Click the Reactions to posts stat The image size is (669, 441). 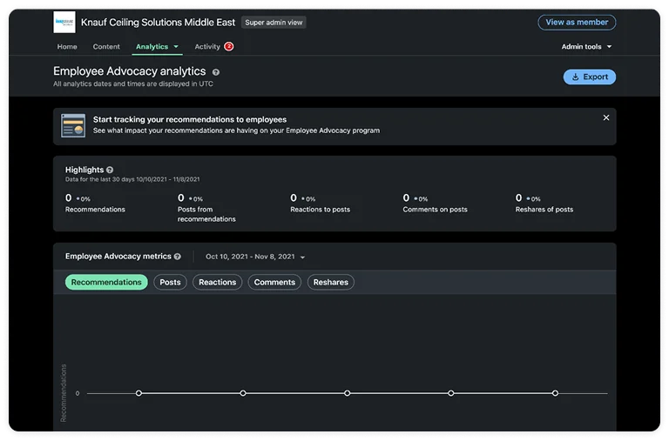point(320,204)
